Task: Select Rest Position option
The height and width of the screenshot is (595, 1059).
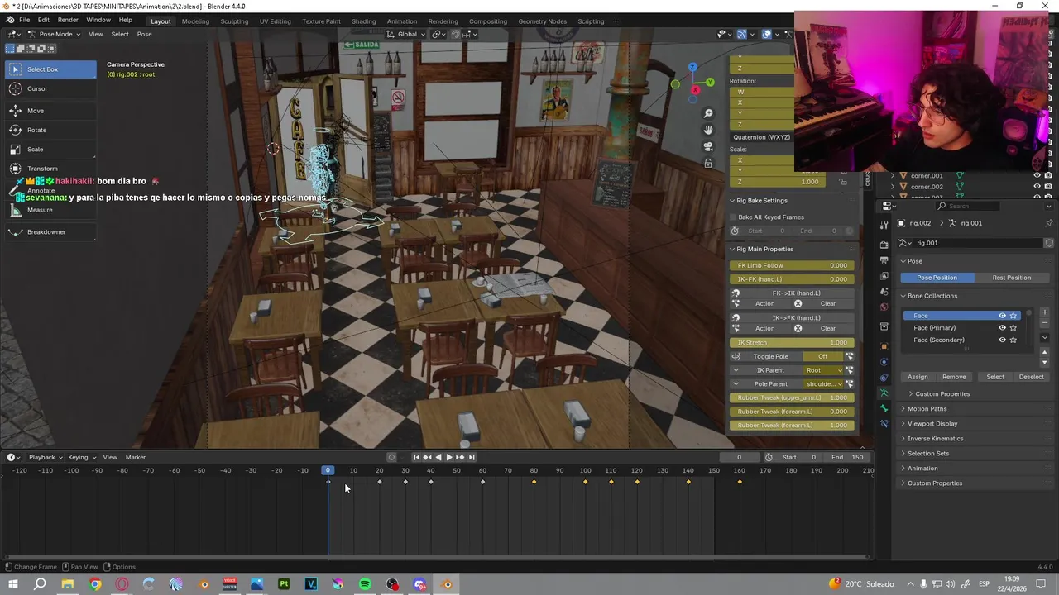Action: click(x=1011, y=278)
